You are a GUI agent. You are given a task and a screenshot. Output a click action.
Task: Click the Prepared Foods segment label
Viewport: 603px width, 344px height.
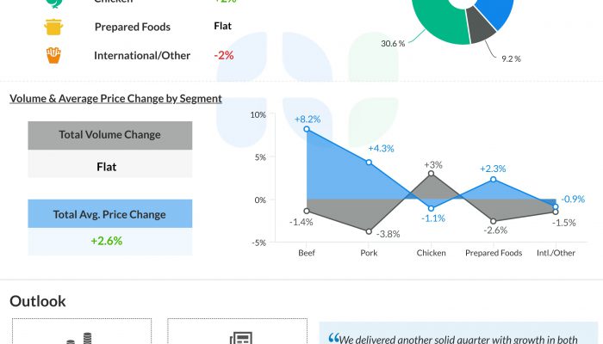click(x=133, y=27)
